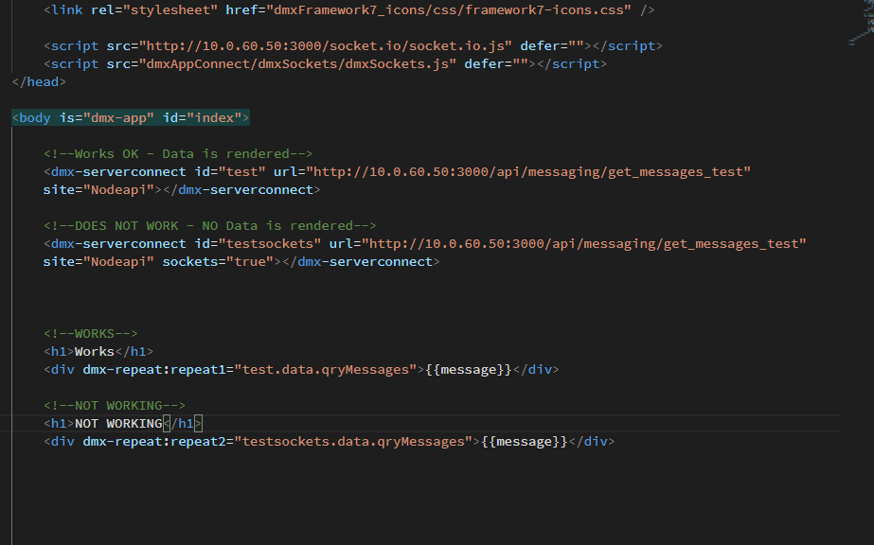Click {{message}} in the repeat2 div
The height and width of the screenshot is (545, 874).
click(524, 442)
